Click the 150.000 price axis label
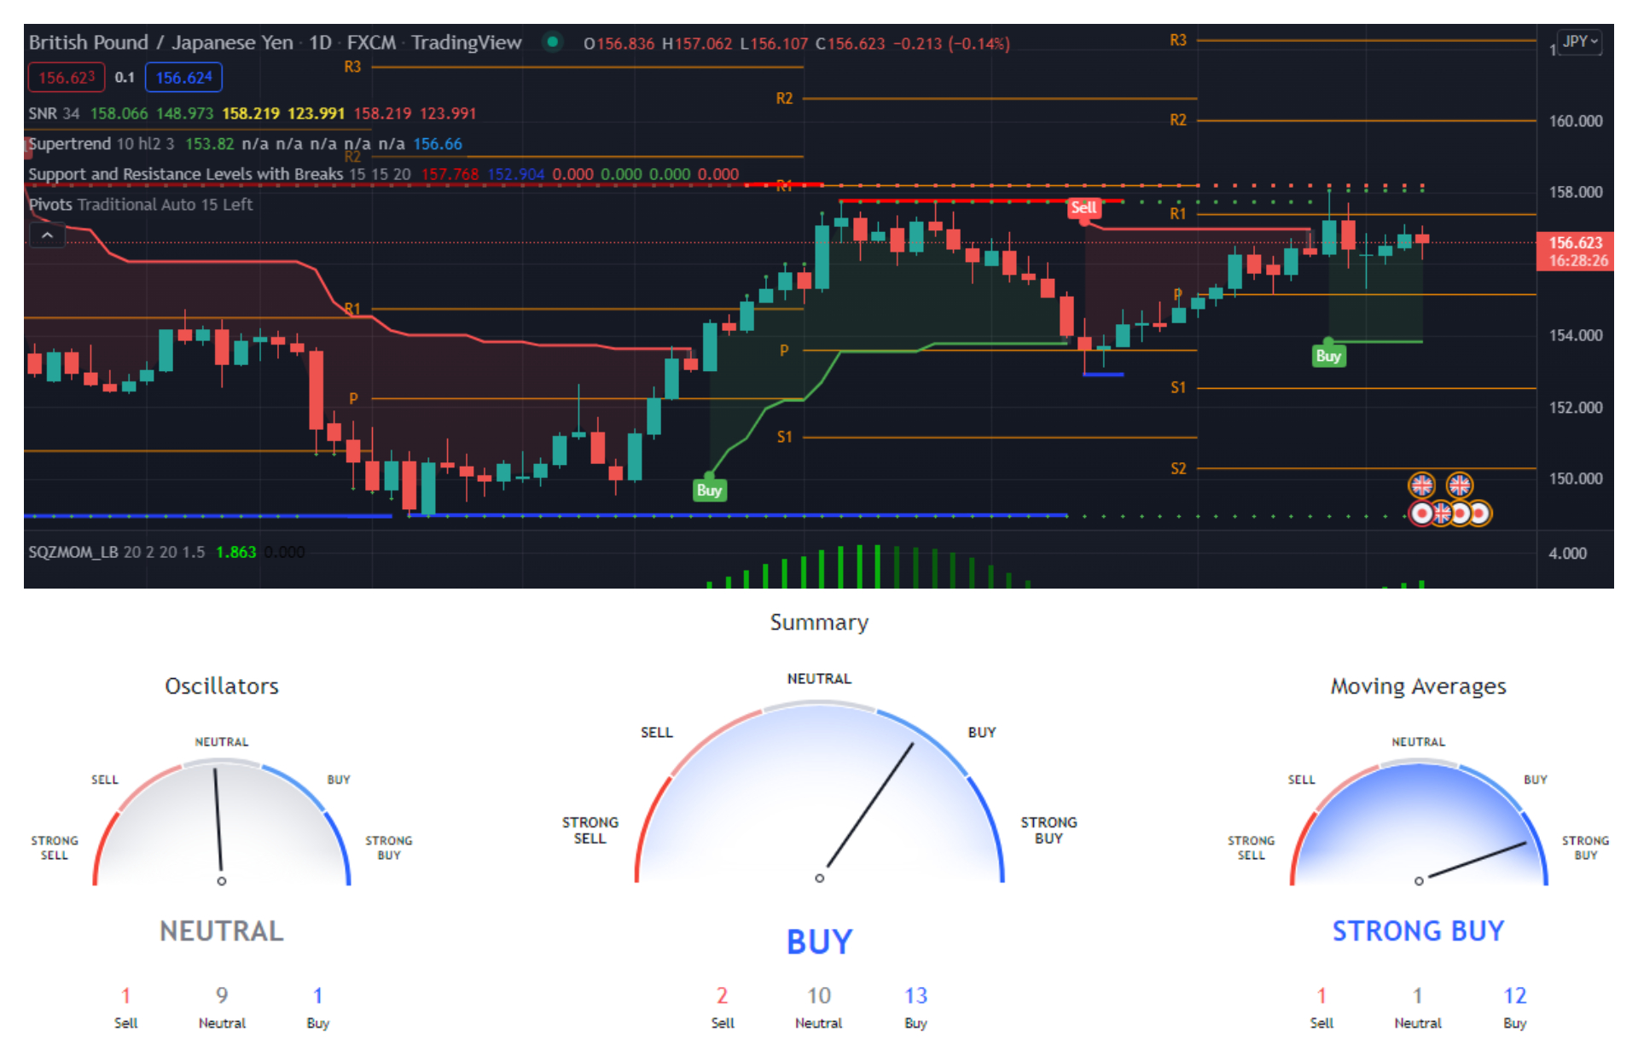The width and height of the screenshot is (1638, 1062). tap(1575, 479)
